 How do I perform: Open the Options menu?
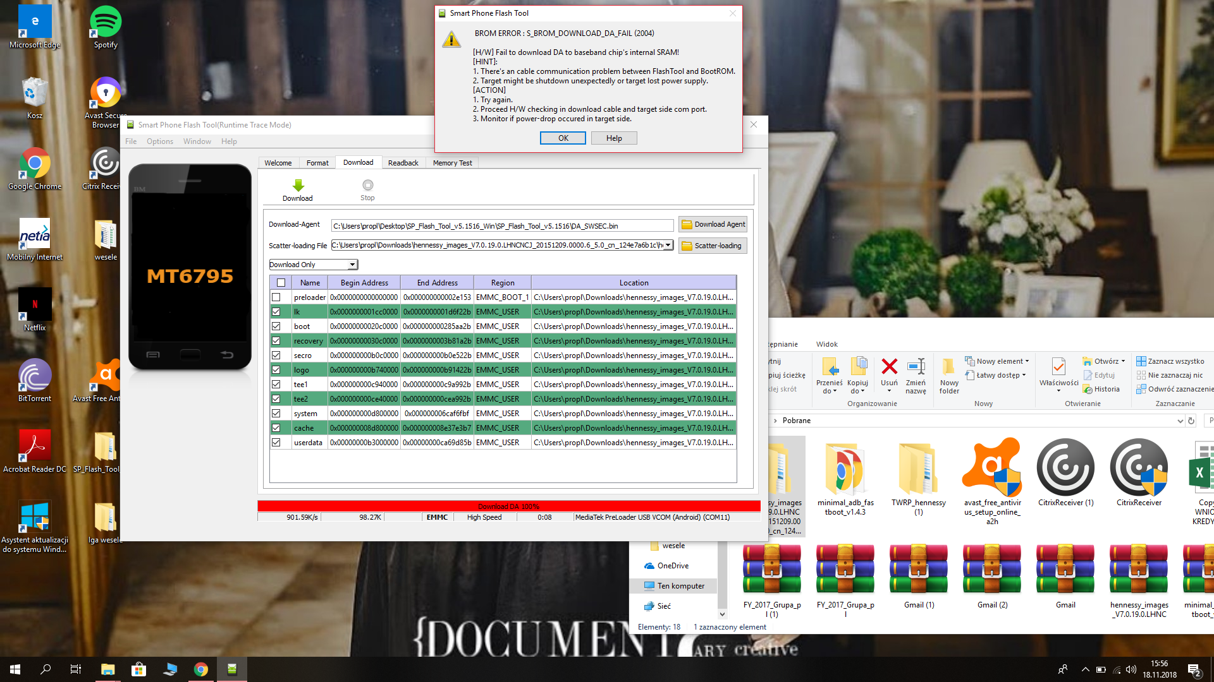coord(159,141)
